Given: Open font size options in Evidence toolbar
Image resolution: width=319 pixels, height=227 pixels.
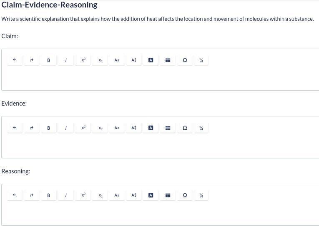Looking at the screenshot, I should coord(134,128).
